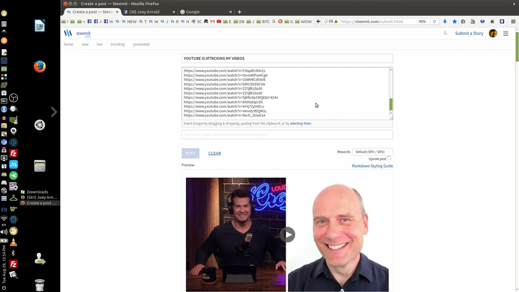Image resolution: width=519 pixels, height=292 pixels.
Task: Open the Gmail bookmark icon
Action: 212,21
